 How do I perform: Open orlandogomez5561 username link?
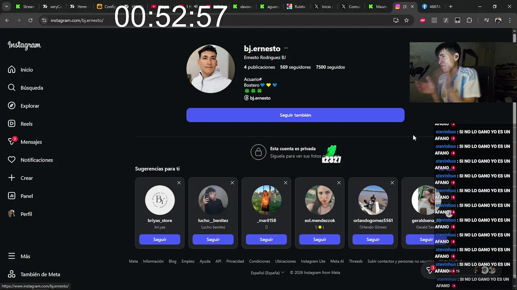point(373,220)
